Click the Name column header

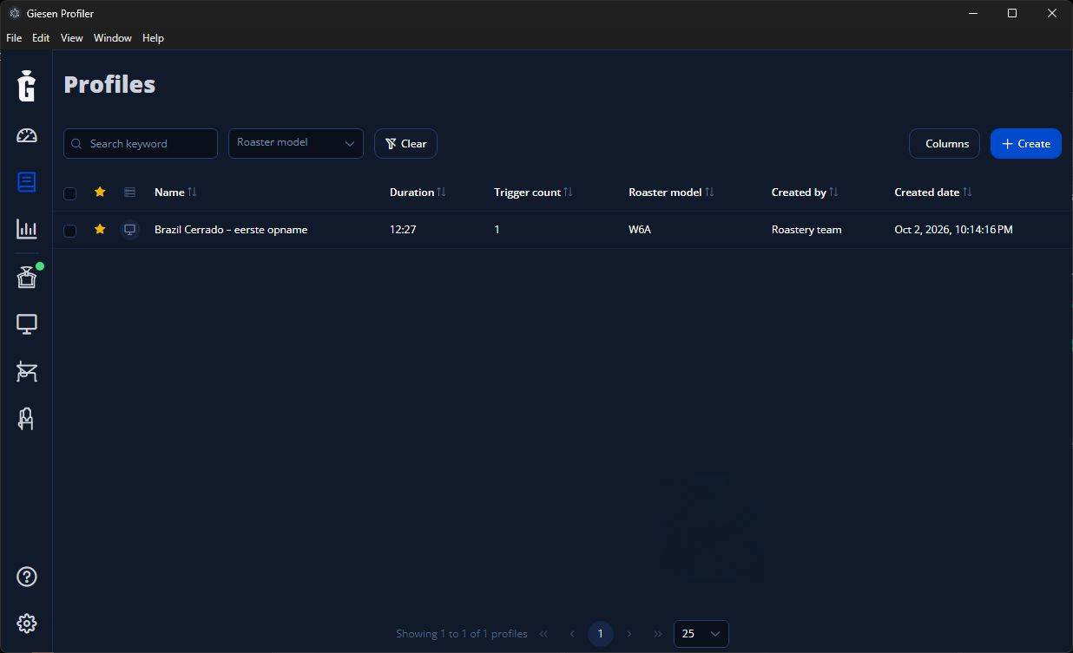pos(169,193)
